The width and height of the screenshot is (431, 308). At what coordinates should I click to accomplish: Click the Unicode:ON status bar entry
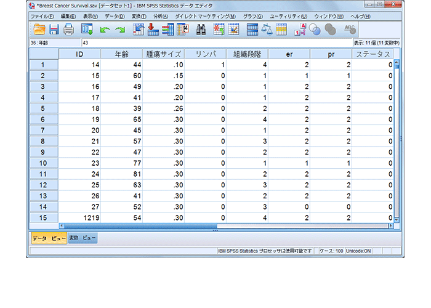358,251
